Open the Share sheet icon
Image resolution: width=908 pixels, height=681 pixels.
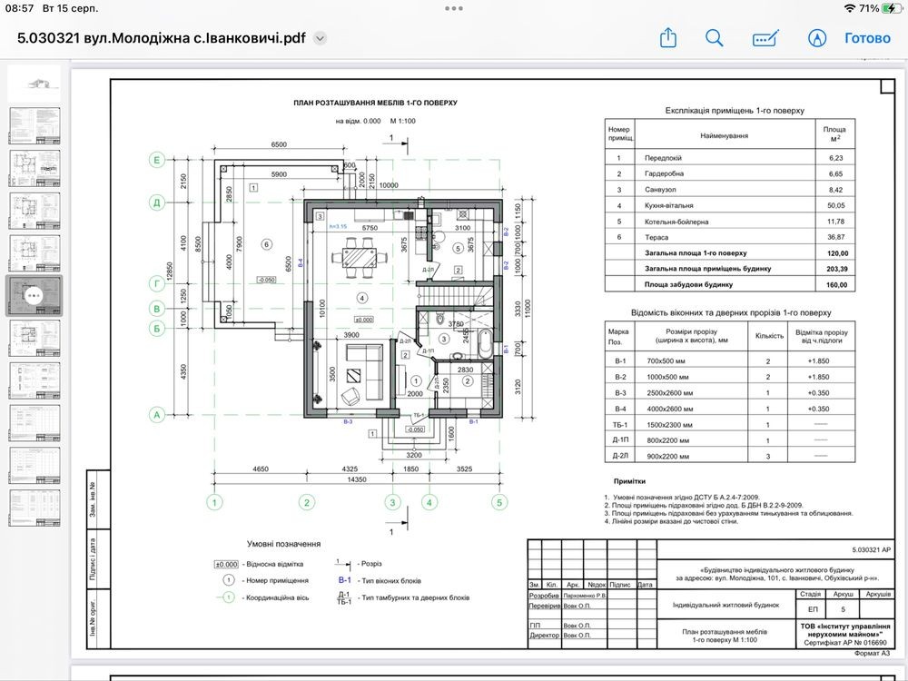pos(667,37)
